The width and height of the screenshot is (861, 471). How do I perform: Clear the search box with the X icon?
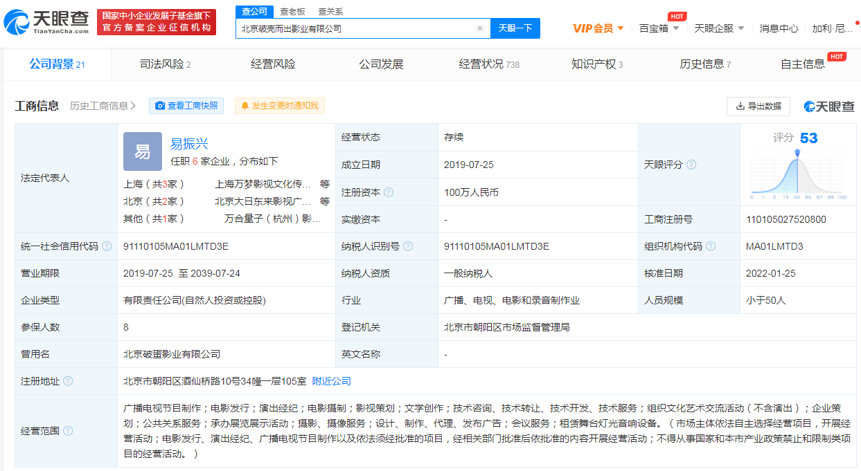(479, 28)
